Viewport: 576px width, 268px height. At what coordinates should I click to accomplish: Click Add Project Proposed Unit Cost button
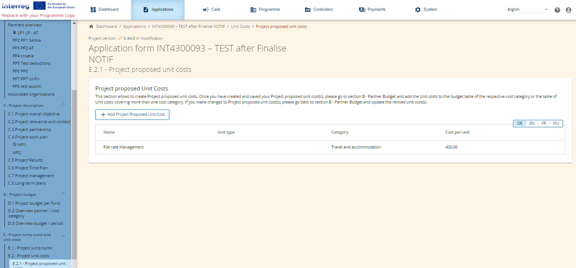point(132,115)
